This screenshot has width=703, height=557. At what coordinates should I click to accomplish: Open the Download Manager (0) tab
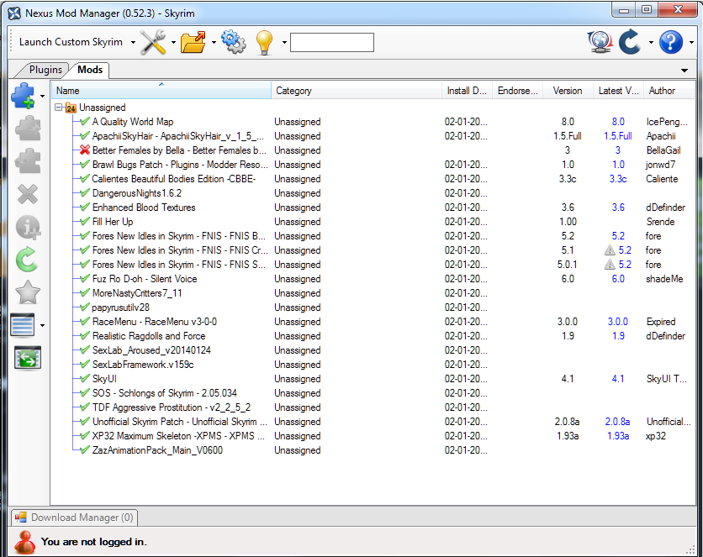pos(75,518)
